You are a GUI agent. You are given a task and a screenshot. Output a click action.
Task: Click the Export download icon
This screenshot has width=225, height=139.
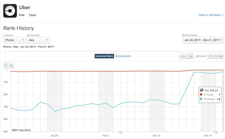pos(197,56)
